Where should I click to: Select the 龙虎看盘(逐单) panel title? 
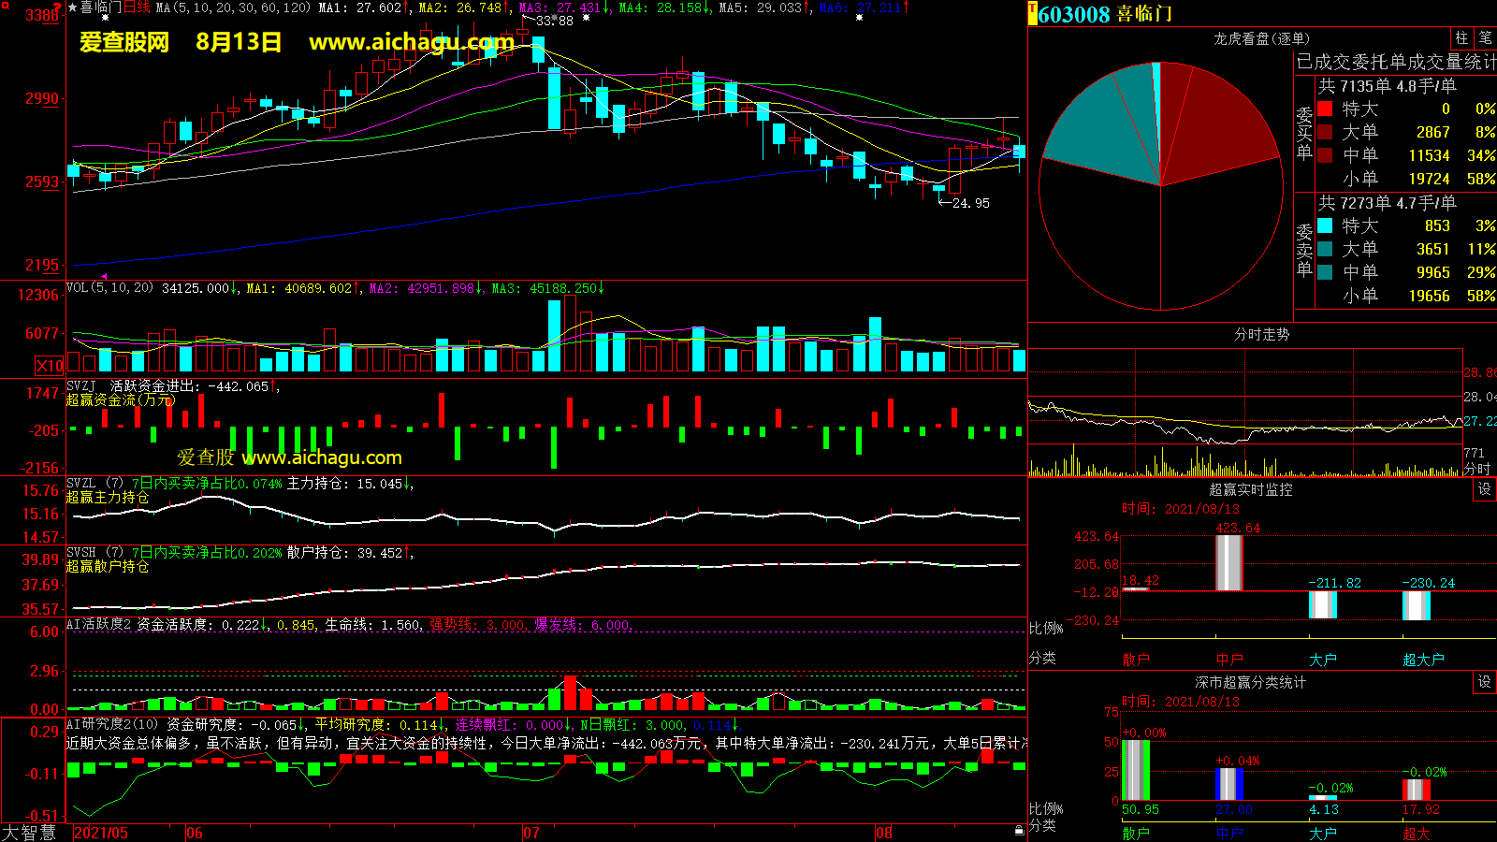click(x=1261, y=38)
